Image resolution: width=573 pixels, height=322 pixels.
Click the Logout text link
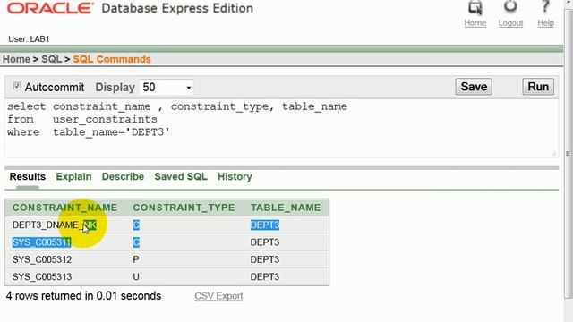pos(510,23)
